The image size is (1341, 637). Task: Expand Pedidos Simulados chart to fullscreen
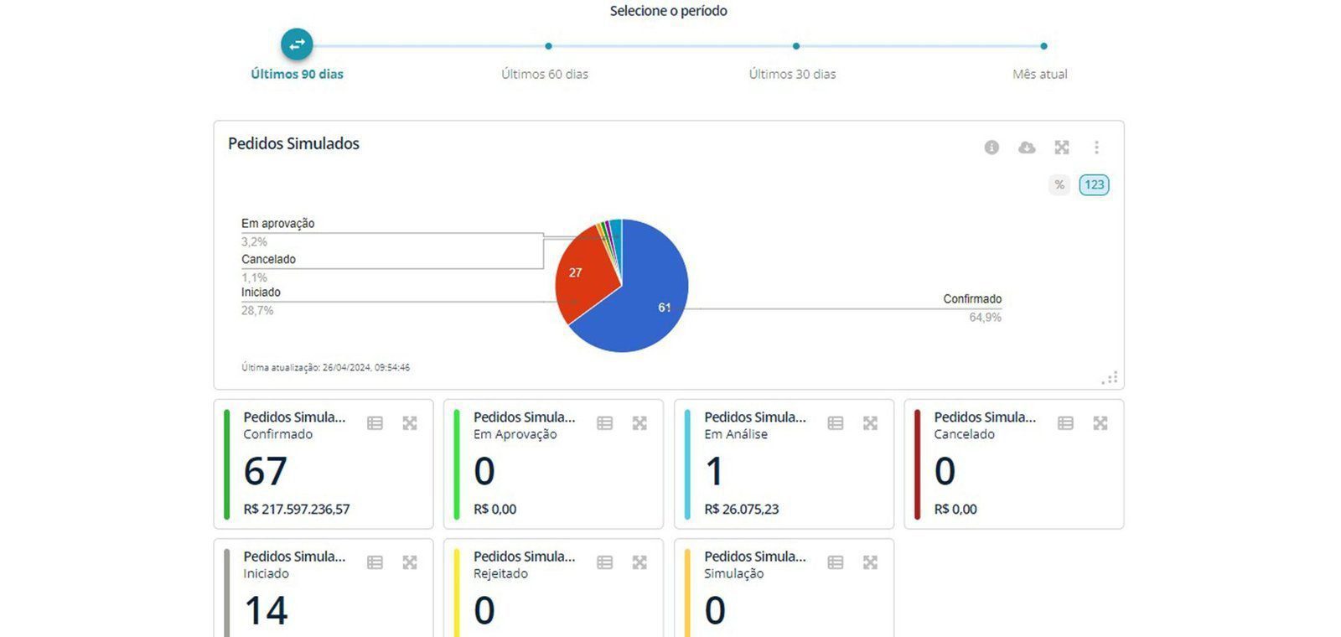tap(1062, 148)
